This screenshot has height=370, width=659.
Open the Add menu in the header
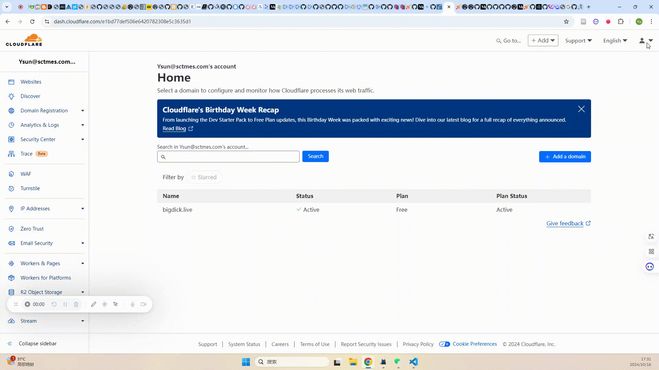tap(542, 40)
